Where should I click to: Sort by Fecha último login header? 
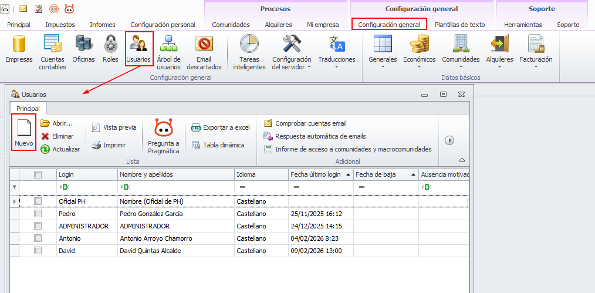click(x=320, y=174)
